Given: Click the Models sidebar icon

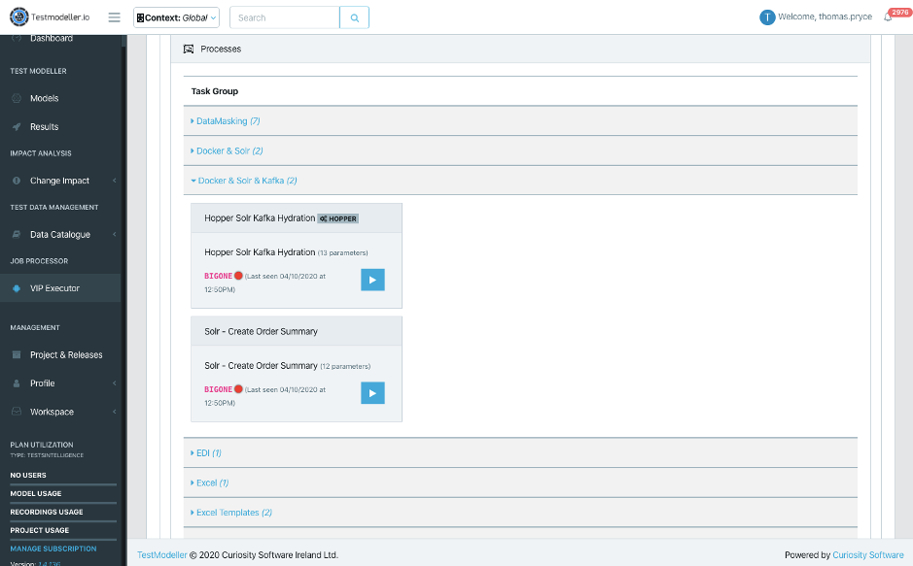Looking at the screenshot, I should click(x=17, y=98).
